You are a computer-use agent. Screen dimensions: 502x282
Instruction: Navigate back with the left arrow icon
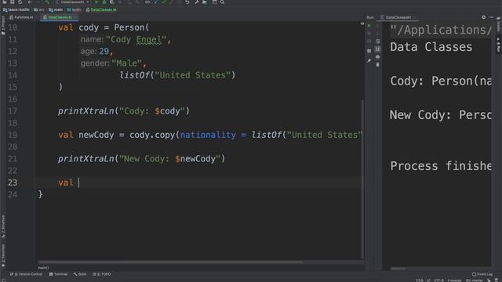(30, 2)
